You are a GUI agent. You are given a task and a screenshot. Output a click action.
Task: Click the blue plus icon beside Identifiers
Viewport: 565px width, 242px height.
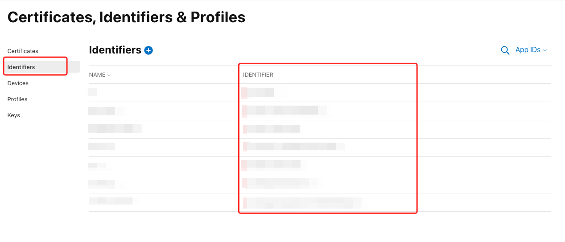pos(149,50)
